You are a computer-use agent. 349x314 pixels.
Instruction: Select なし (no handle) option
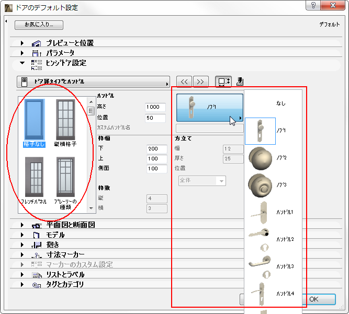click(280, 103)
